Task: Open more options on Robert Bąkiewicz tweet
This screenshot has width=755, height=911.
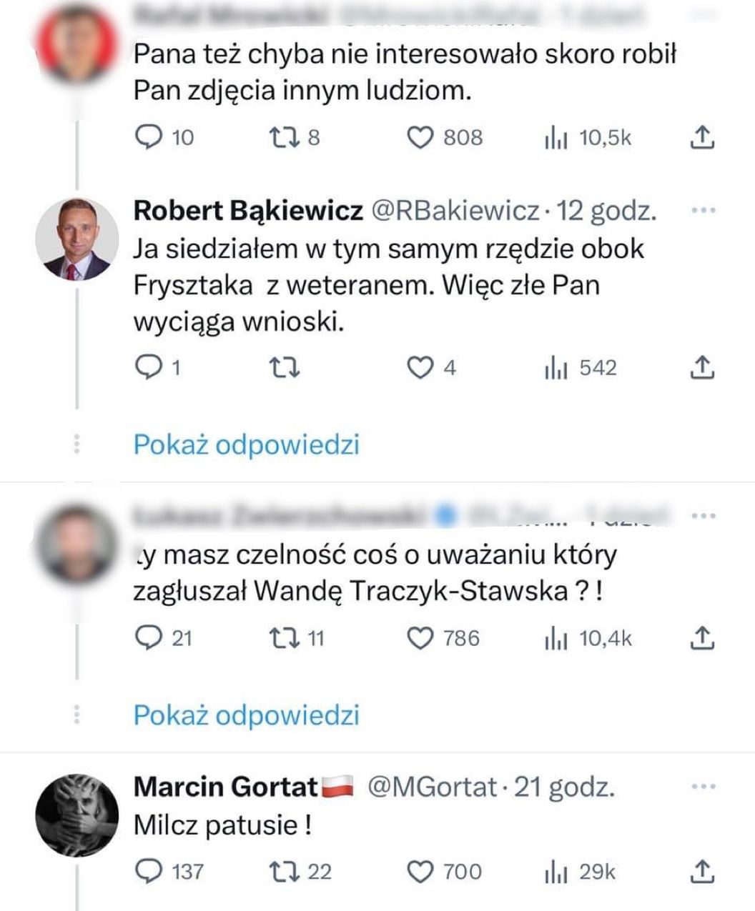Action: tap(704, 211)
